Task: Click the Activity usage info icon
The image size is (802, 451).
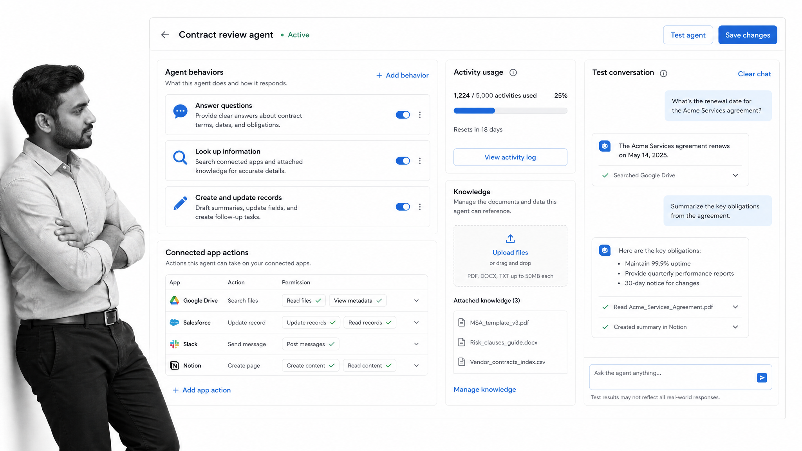Action: [513, 72]
